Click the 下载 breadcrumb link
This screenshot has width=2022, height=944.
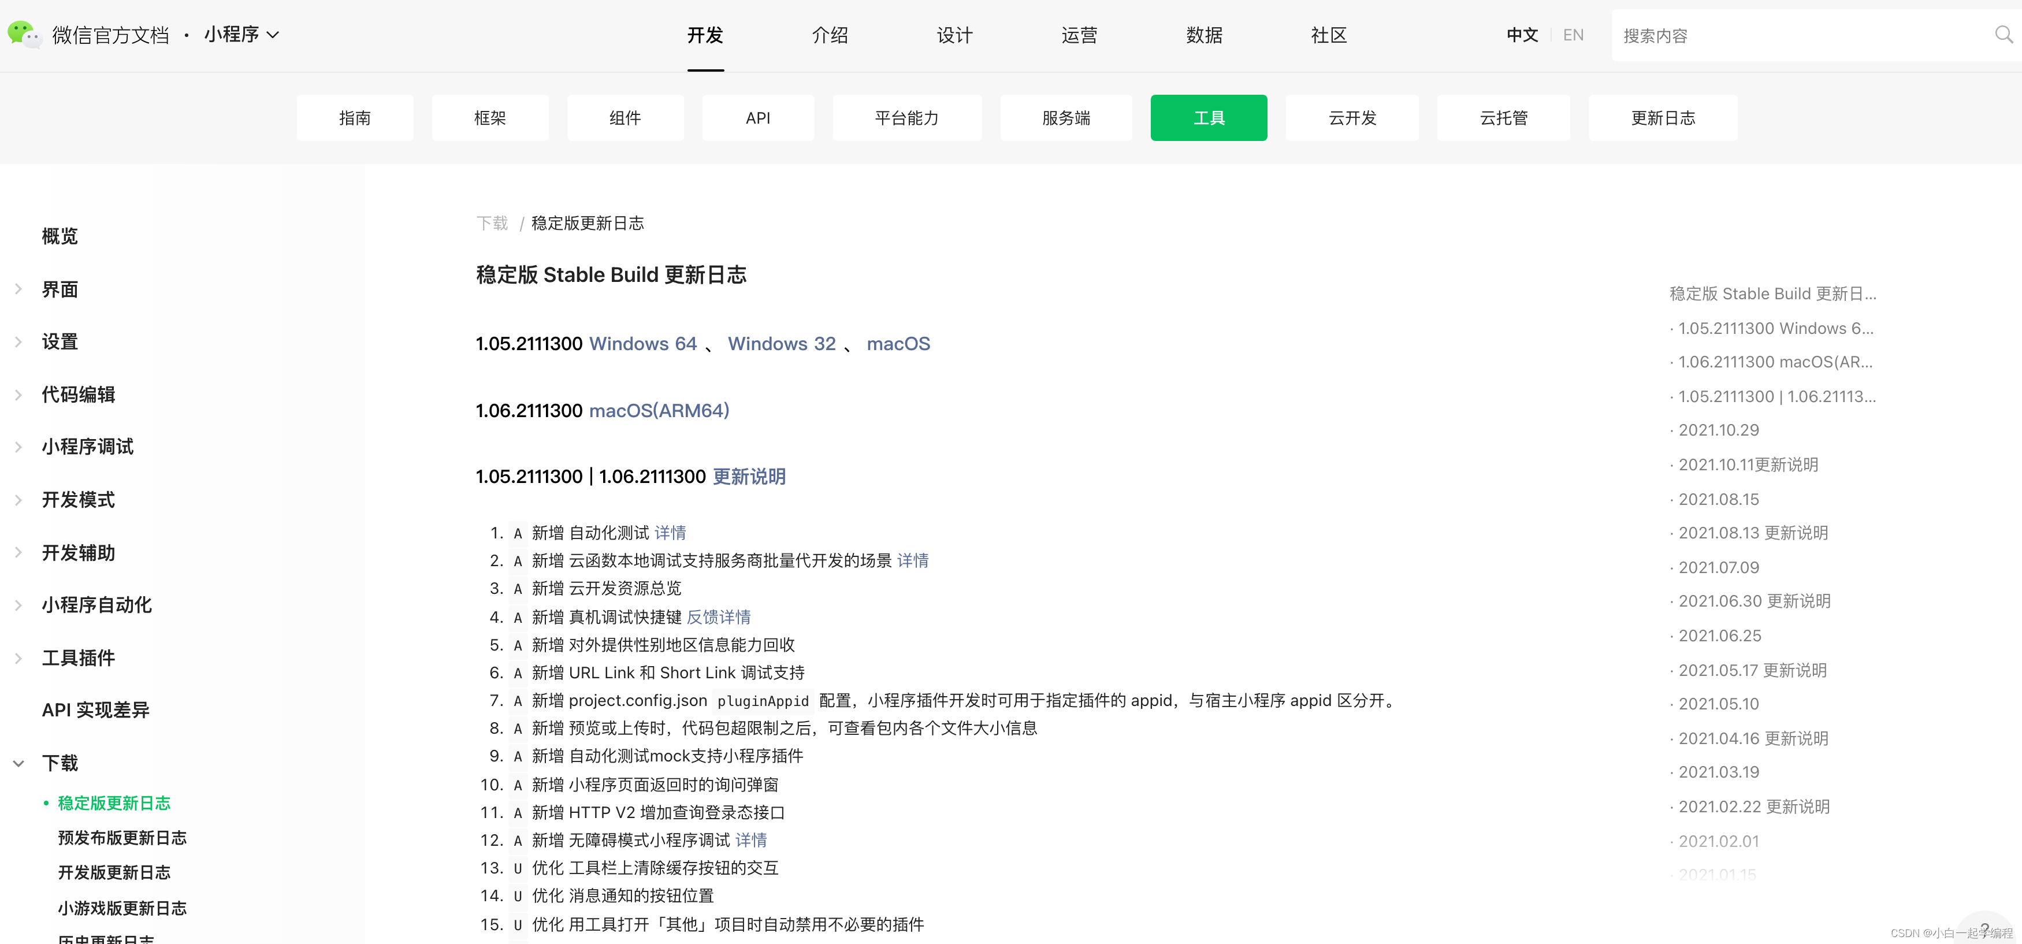(x=492, y=223)
